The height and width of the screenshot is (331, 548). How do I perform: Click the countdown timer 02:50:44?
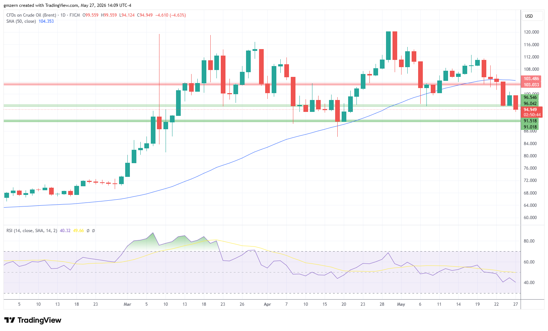point(532,115)
